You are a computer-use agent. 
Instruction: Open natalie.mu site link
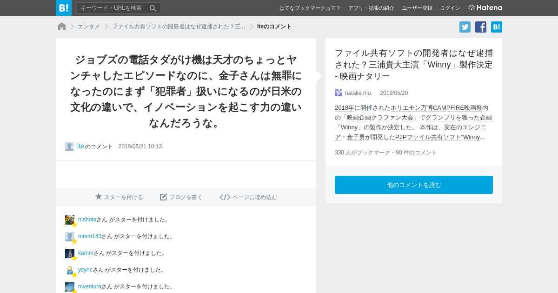tap(358, 93)
